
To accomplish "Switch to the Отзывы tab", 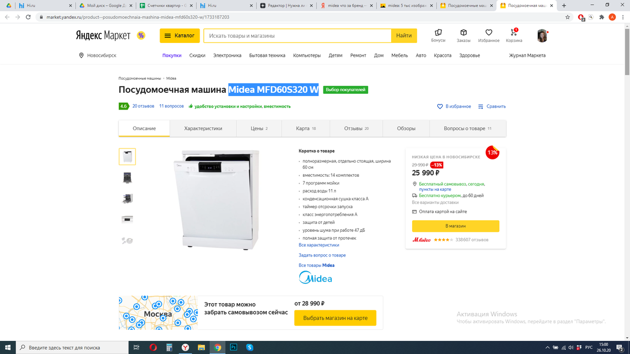I will point(356,128).
